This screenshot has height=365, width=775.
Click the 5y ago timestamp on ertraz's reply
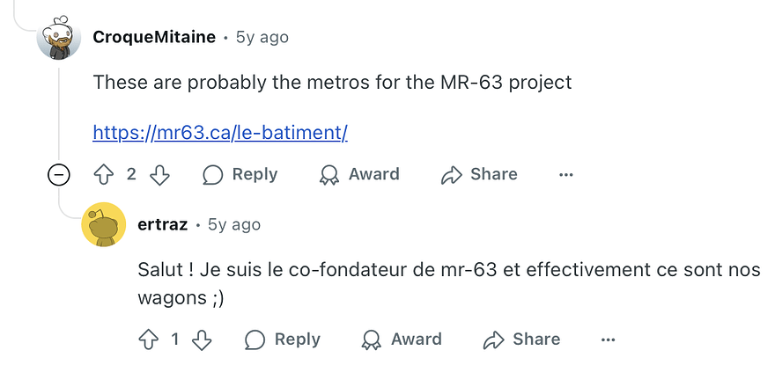[234, 224]
